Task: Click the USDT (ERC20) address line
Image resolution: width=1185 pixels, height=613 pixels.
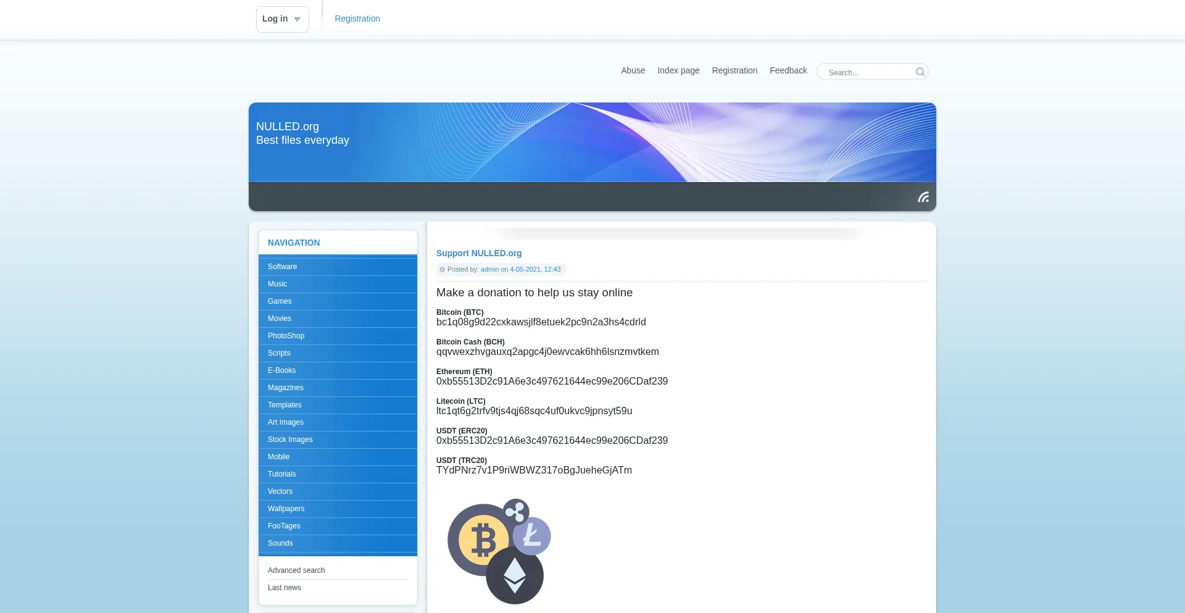Action: tap(552, 441)
